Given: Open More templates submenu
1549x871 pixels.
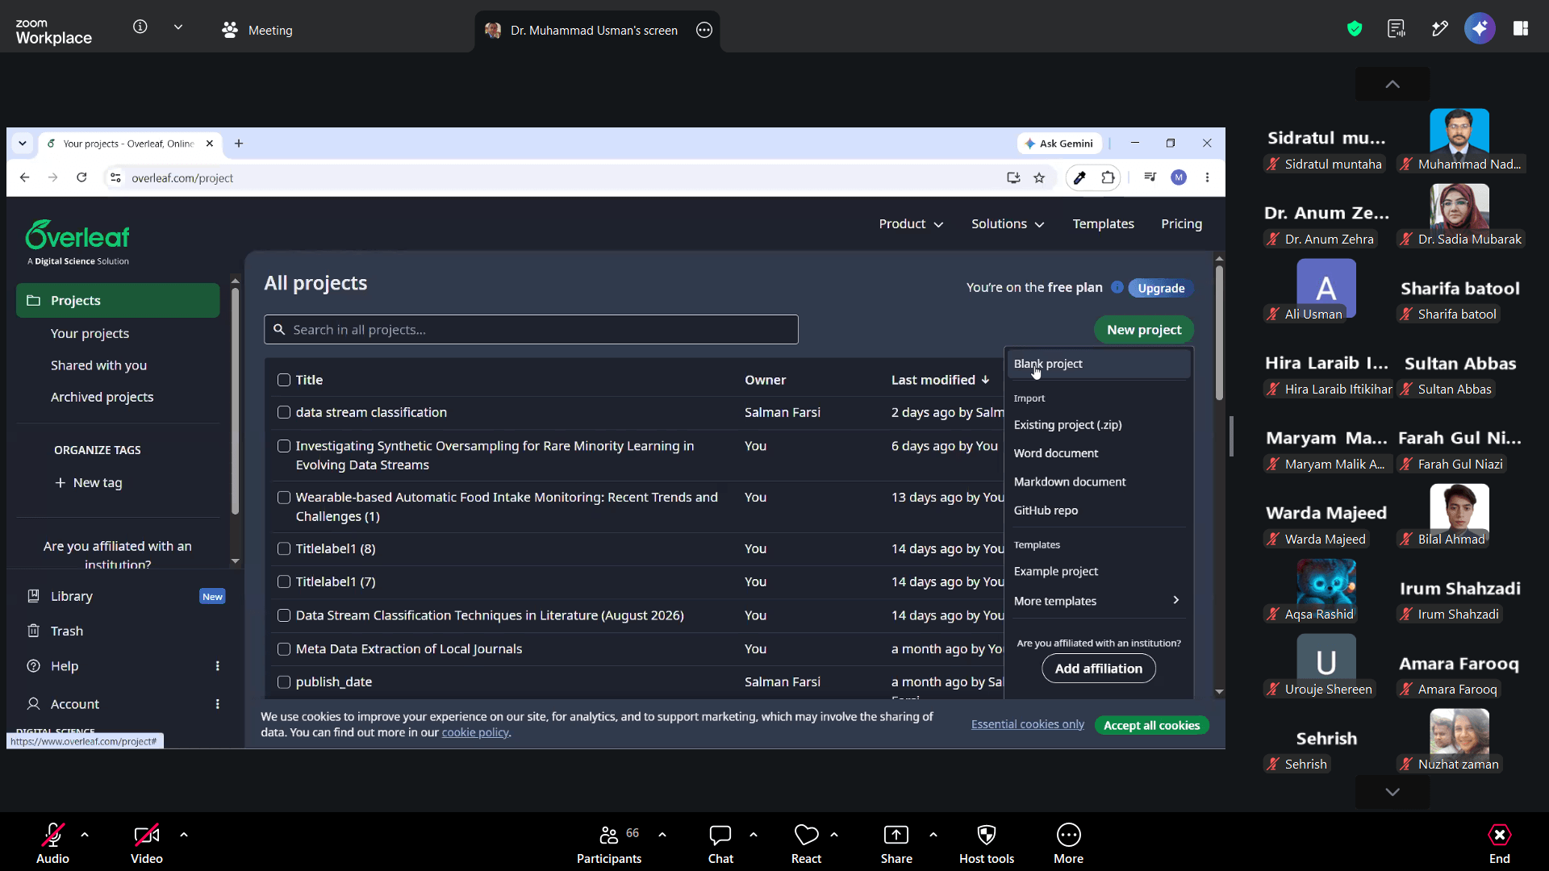Looking at the screenshot, I should (1097, 601).
